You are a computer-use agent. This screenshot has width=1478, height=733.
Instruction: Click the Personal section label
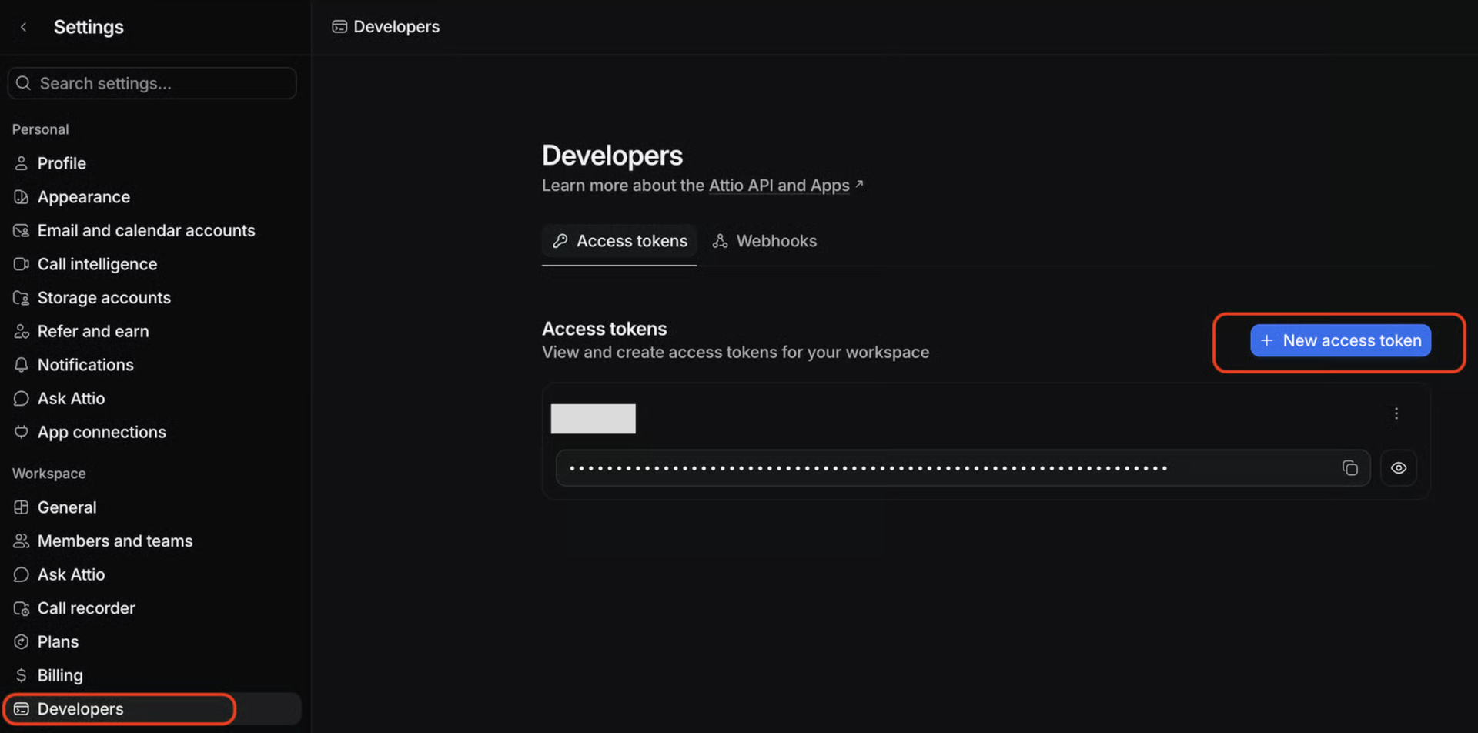[x=40, y=129]
